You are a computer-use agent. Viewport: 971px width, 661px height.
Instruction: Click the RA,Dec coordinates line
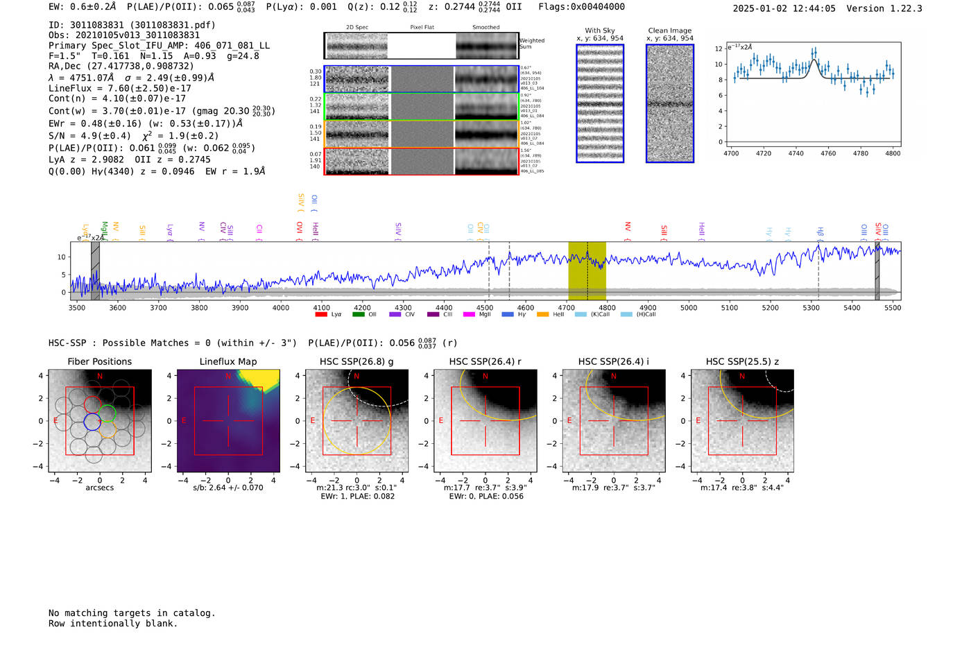121,67
